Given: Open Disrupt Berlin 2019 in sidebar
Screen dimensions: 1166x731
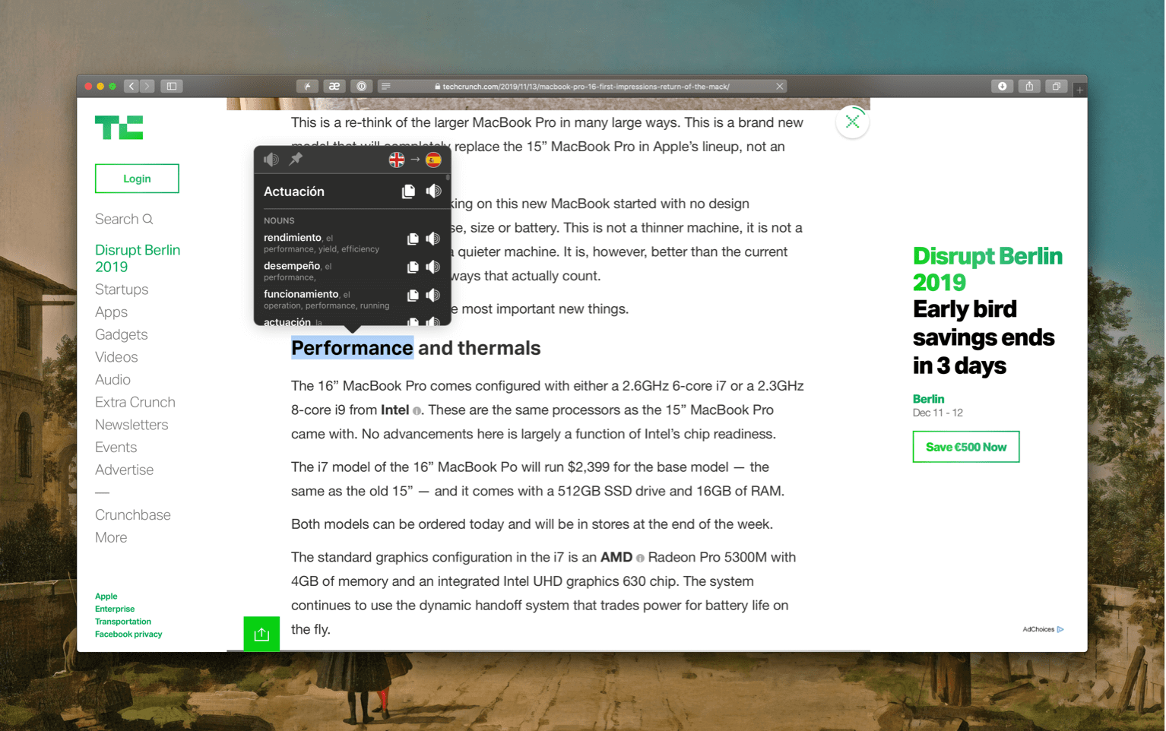Looking at the screenshot, I should click(x=138, y=258).
